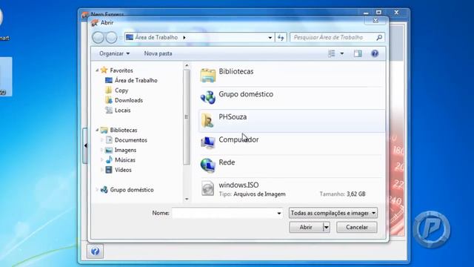Change the view mode icon
The width and height of the screenshot is (474, 267).
coord(332,53)
